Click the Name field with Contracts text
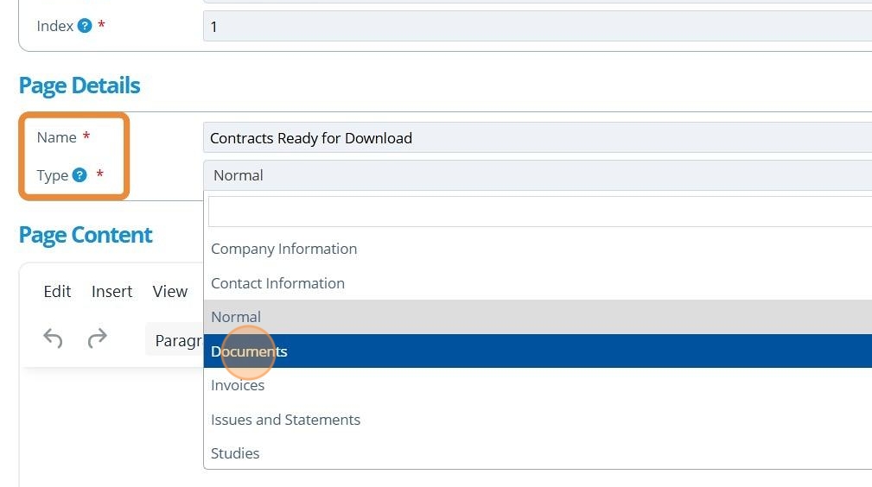 coord(536,138)
